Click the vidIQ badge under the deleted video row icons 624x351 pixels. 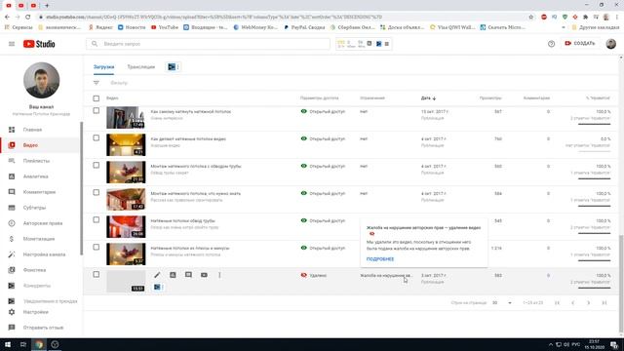pyautogui.click(x=158, y=287)
